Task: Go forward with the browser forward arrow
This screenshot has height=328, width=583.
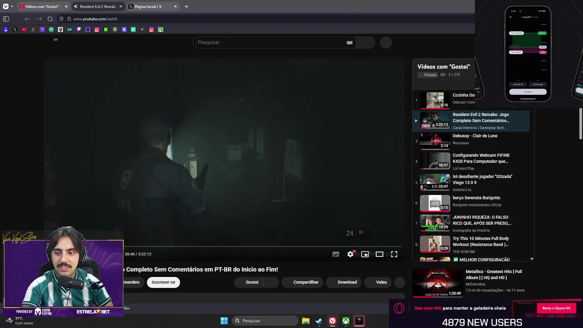Action: point(39,19)
